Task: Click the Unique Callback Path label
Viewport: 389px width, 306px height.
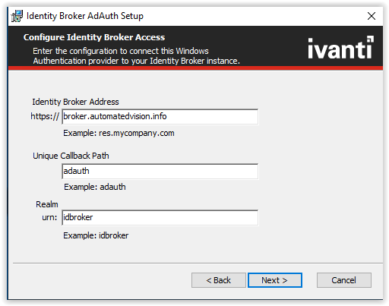Action: [x=71, y=156]
